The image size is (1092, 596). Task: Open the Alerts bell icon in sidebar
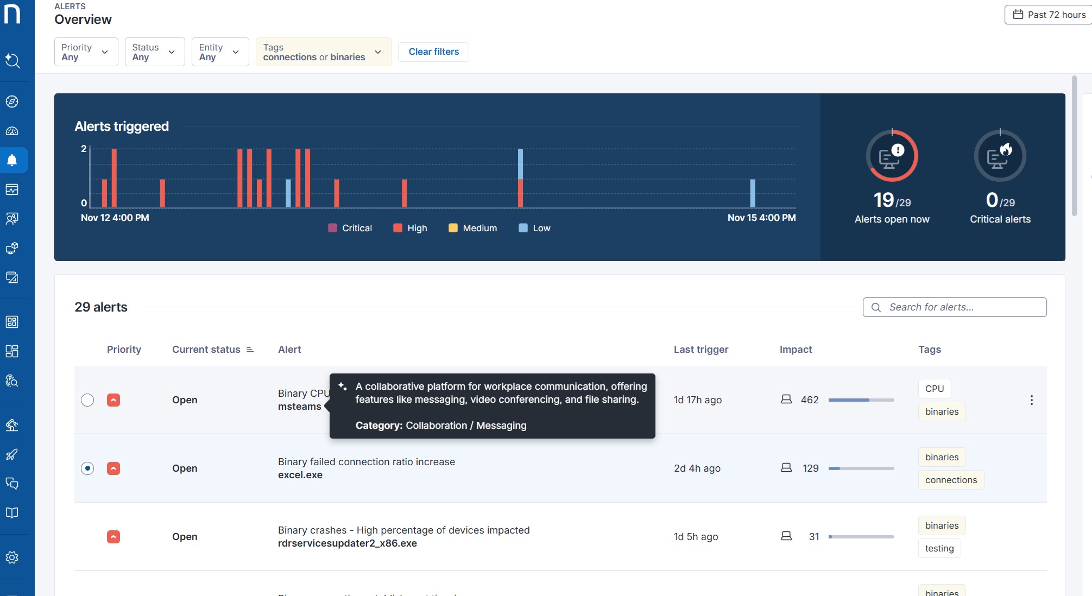[12, 160]
